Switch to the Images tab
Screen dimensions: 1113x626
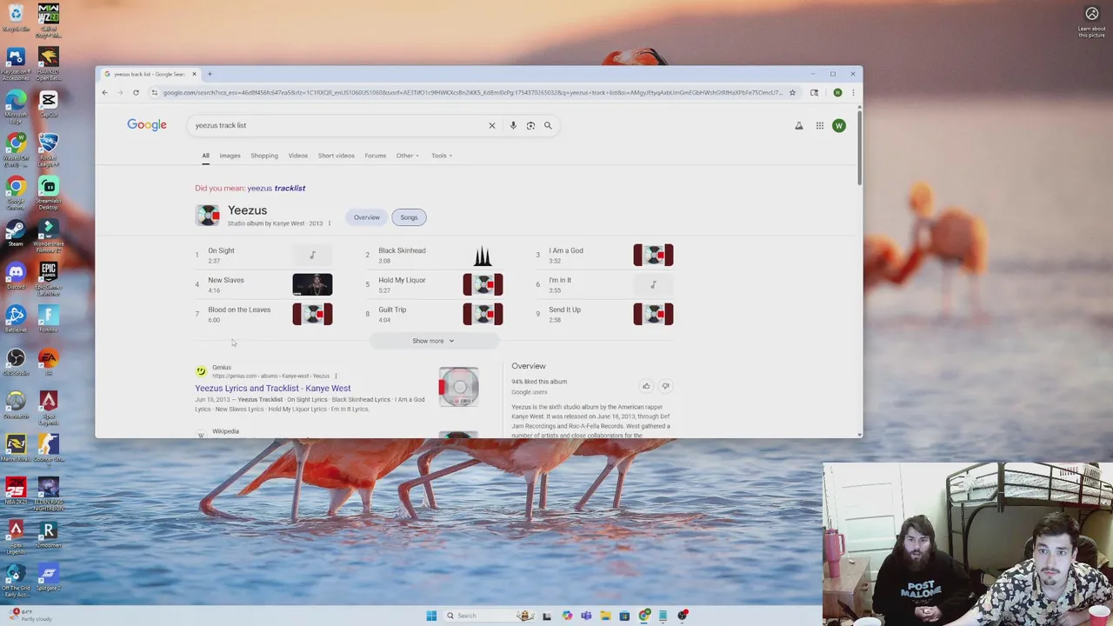pyautogui.click(x=230, y=156)
